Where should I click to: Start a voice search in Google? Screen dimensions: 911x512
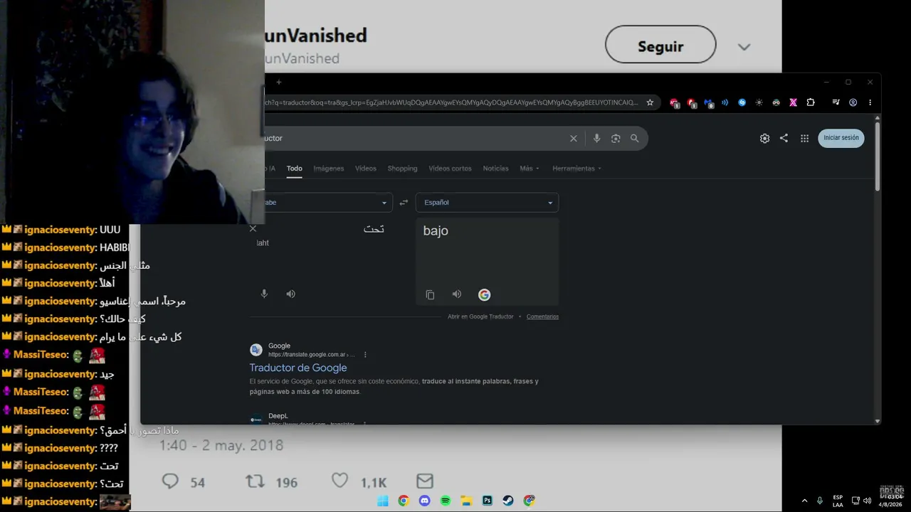(x=596, y=139)
